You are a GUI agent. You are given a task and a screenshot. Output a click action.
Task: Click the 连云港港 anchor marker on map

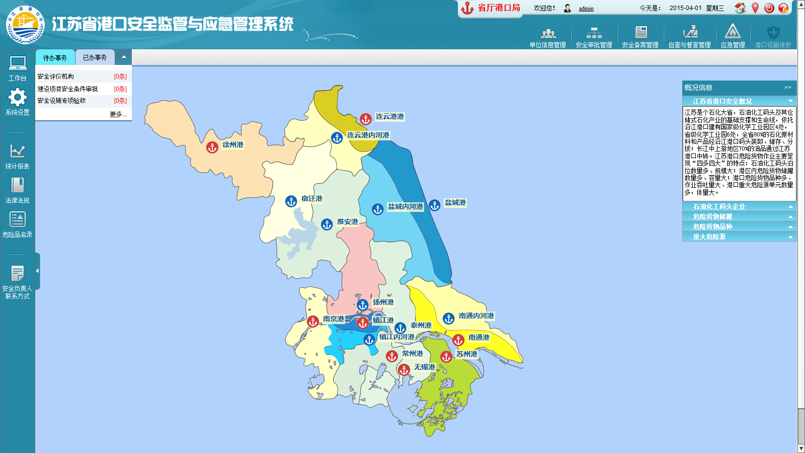coord(366,119)
